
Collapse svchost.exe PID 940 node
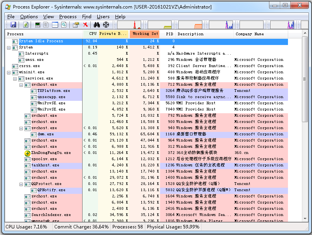21,128
